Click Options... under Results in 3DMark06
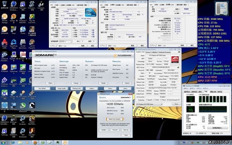 pyautogui.click(x=127, y=83)
